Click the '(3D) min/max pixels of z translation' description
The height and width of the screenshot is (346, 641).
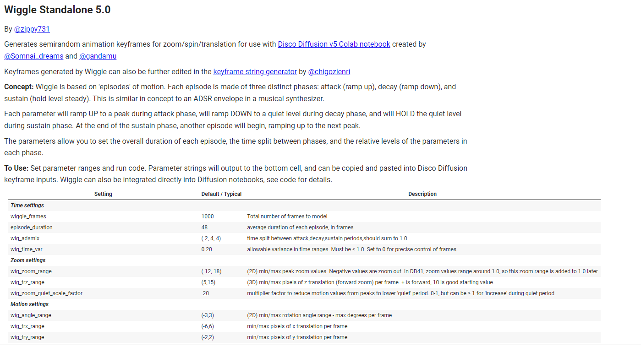click(x=370, y=282)
